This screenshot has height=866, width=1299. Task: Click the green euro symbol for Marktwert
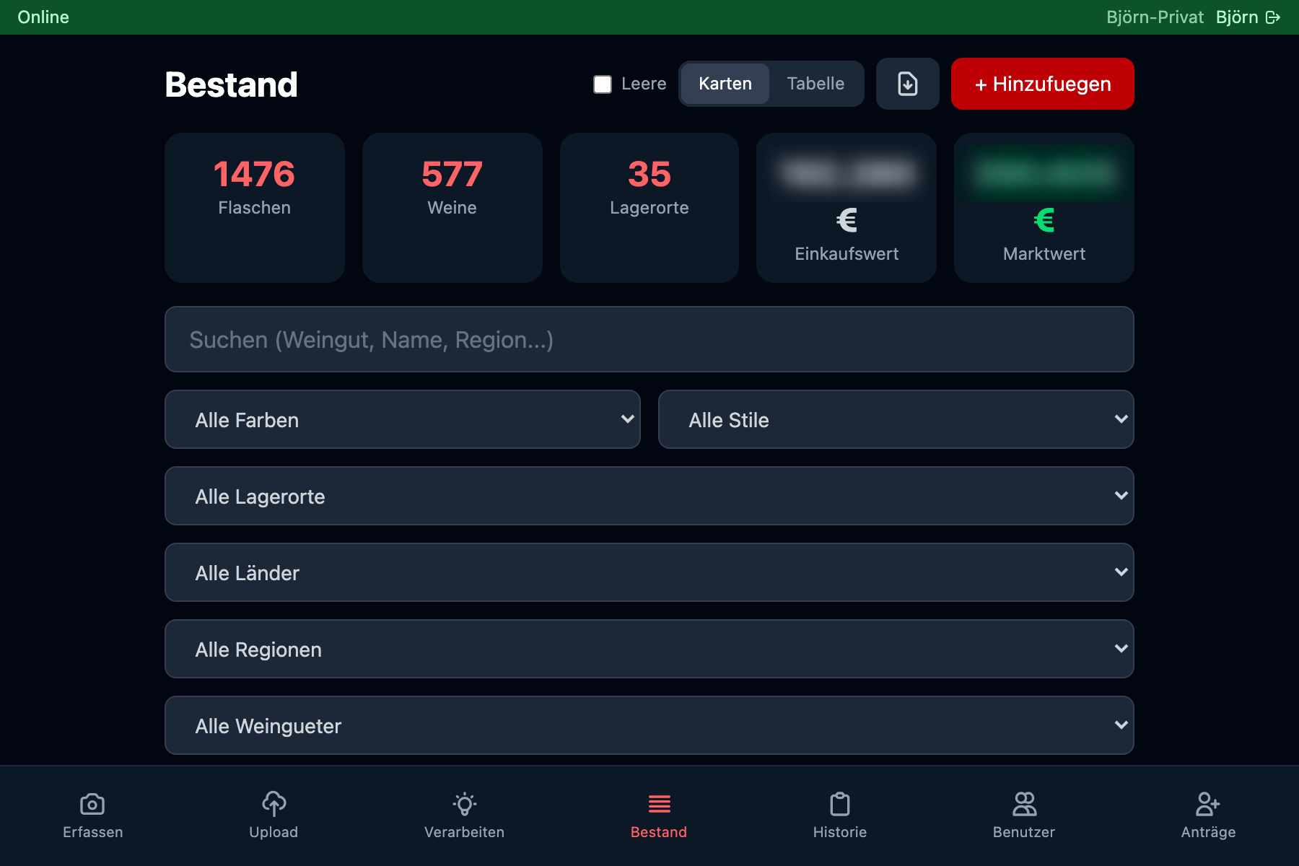pos(1044,220)
